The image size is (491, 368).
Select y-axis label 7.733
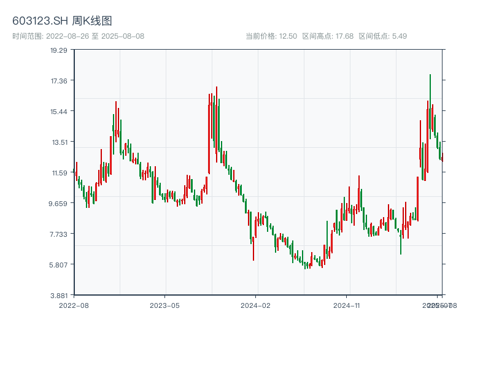point(58,234)
